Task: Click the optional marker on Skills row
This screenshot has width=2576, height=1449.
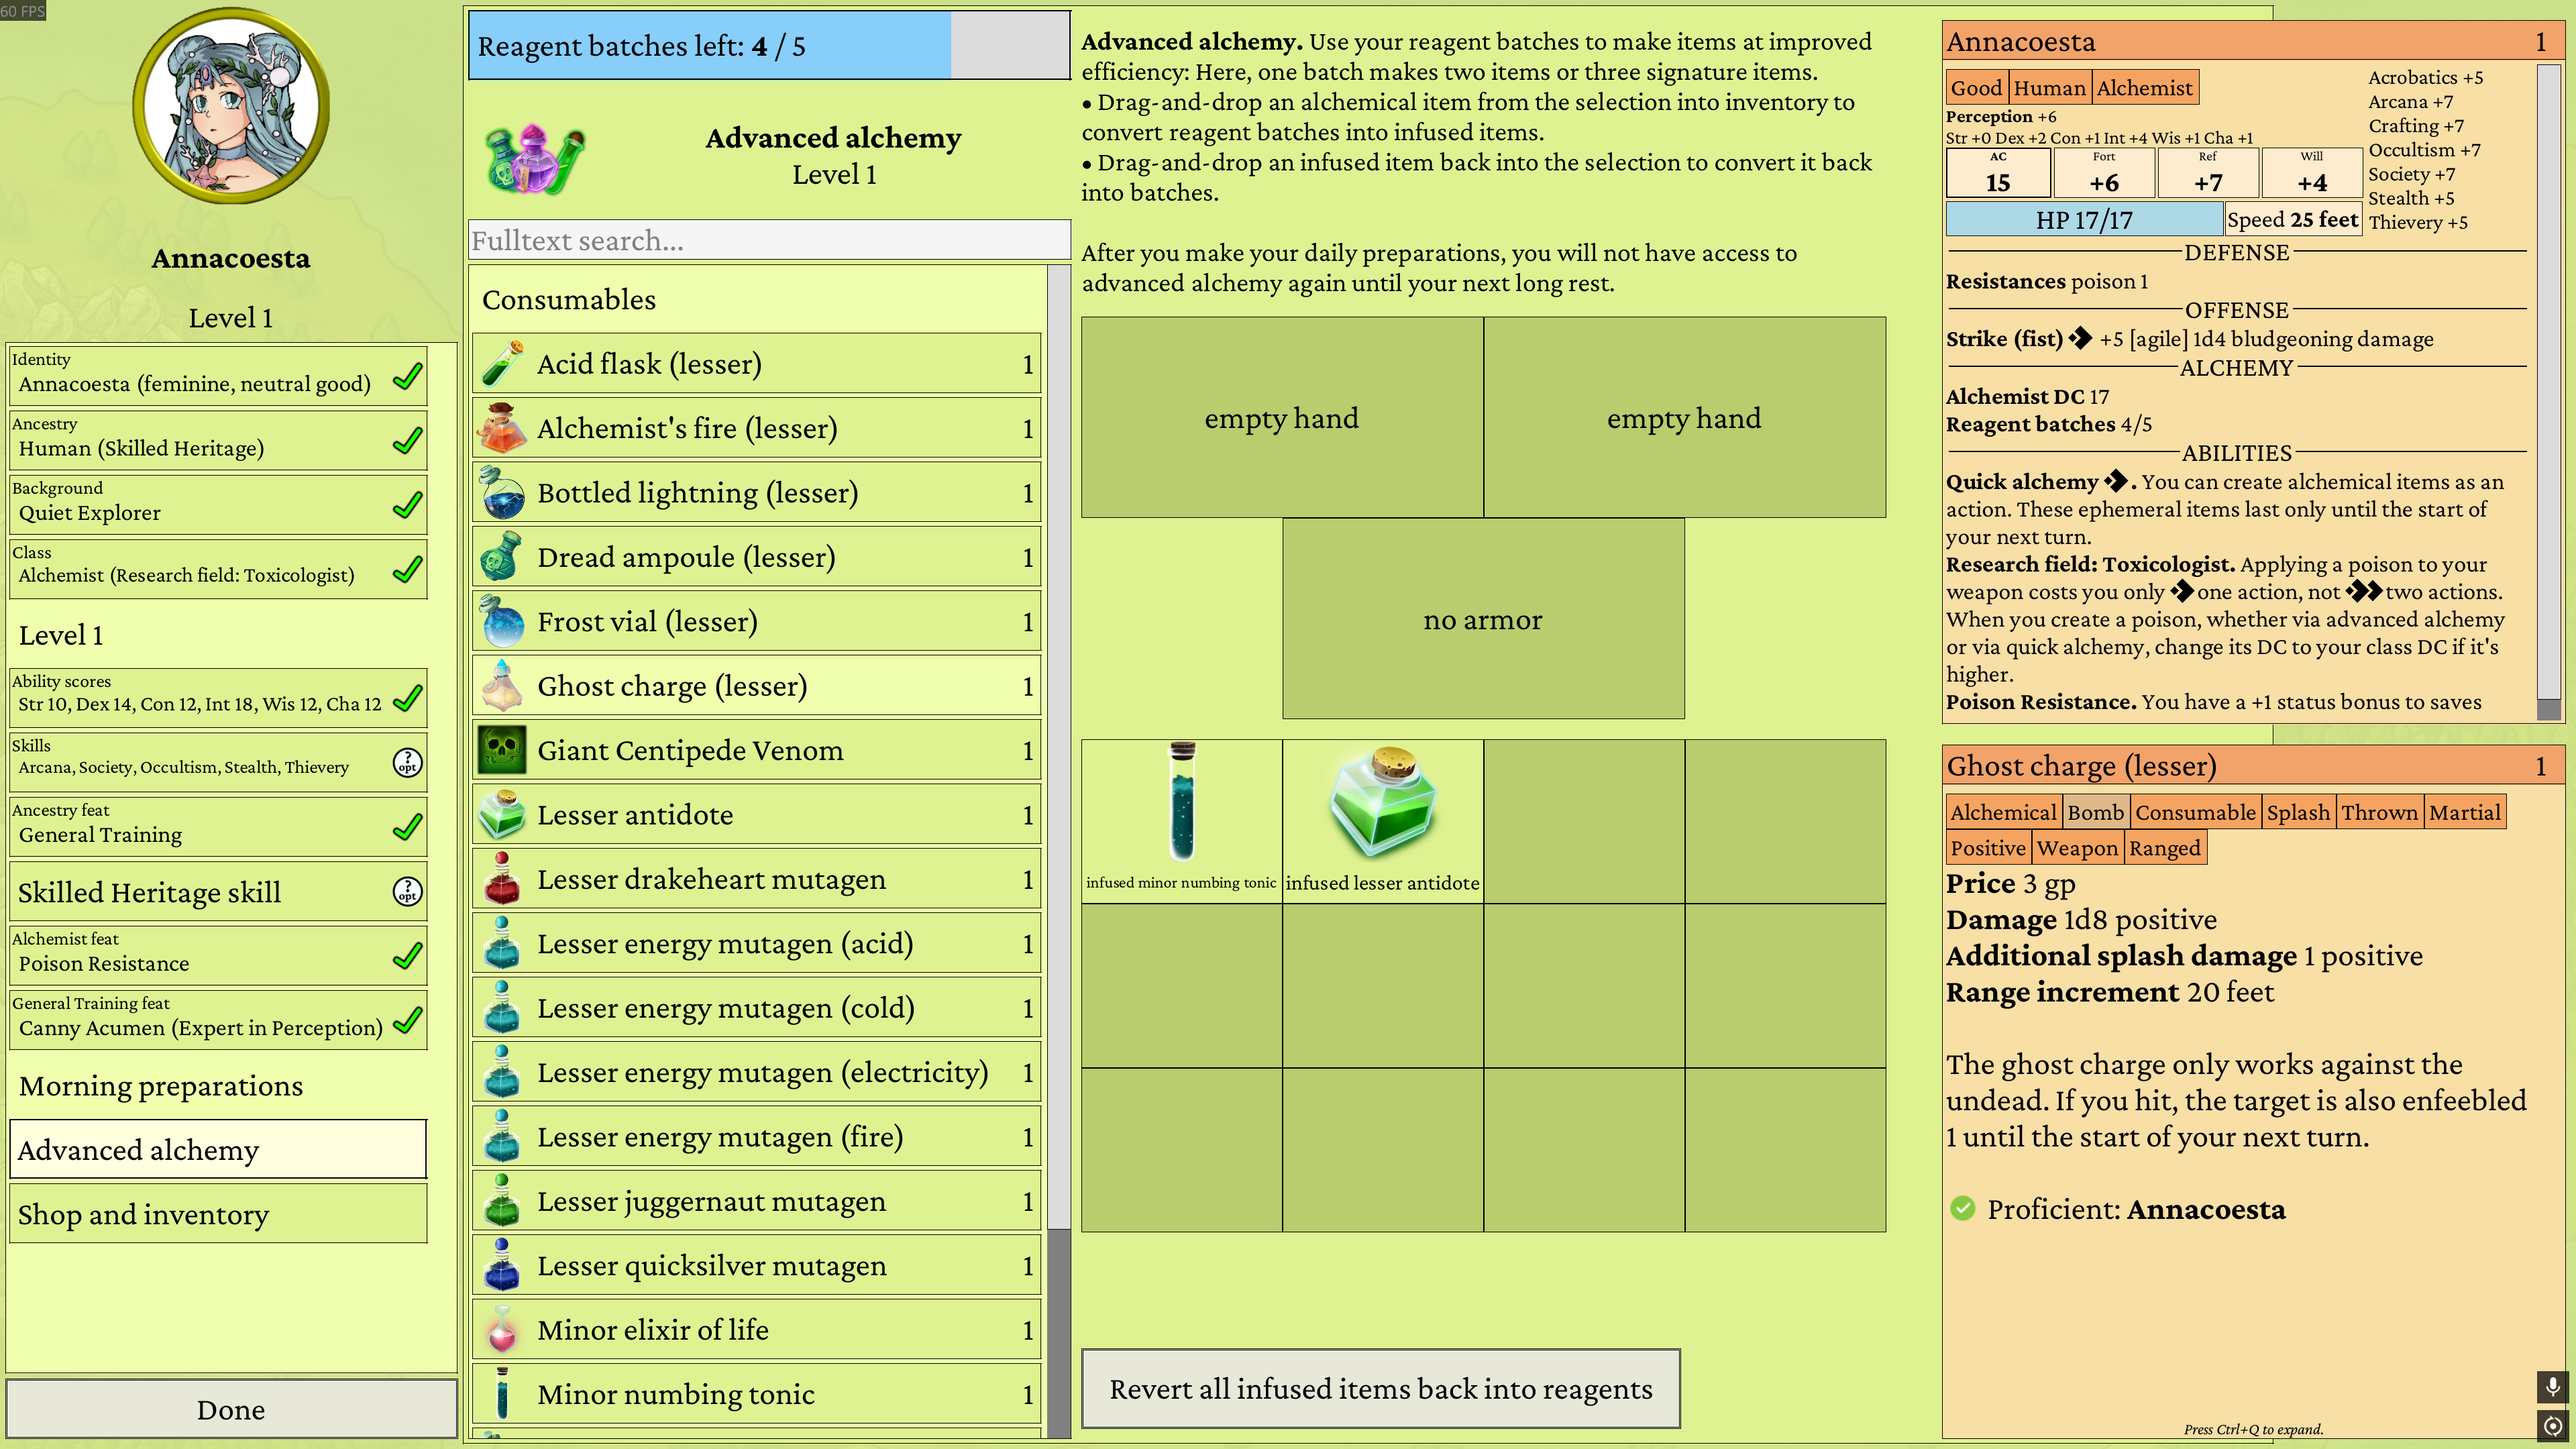Action: click(407, 763)
